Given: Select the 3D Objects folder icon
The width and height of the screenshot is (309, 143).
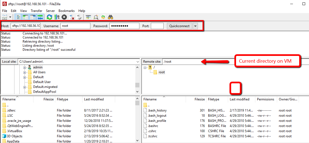Looking at the screenshot, I should coord(4,136).
